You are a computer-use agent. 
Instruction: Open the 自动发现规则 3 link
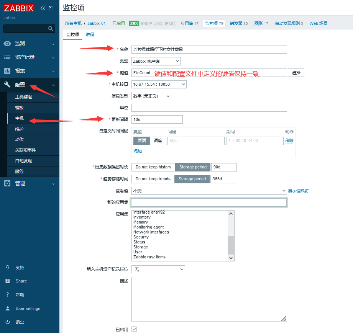pos(289,23)
